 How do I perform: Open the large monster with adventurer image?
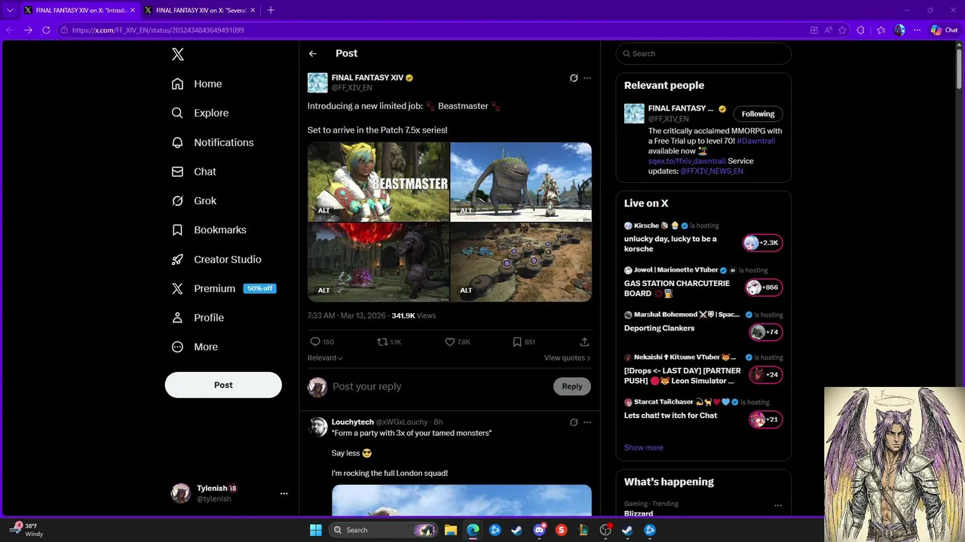tap(521, 181)
